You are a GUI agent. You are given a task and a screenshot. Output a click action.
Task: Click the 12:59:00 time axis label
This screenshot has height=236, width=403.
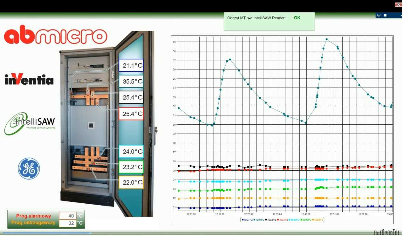[363, 214]
